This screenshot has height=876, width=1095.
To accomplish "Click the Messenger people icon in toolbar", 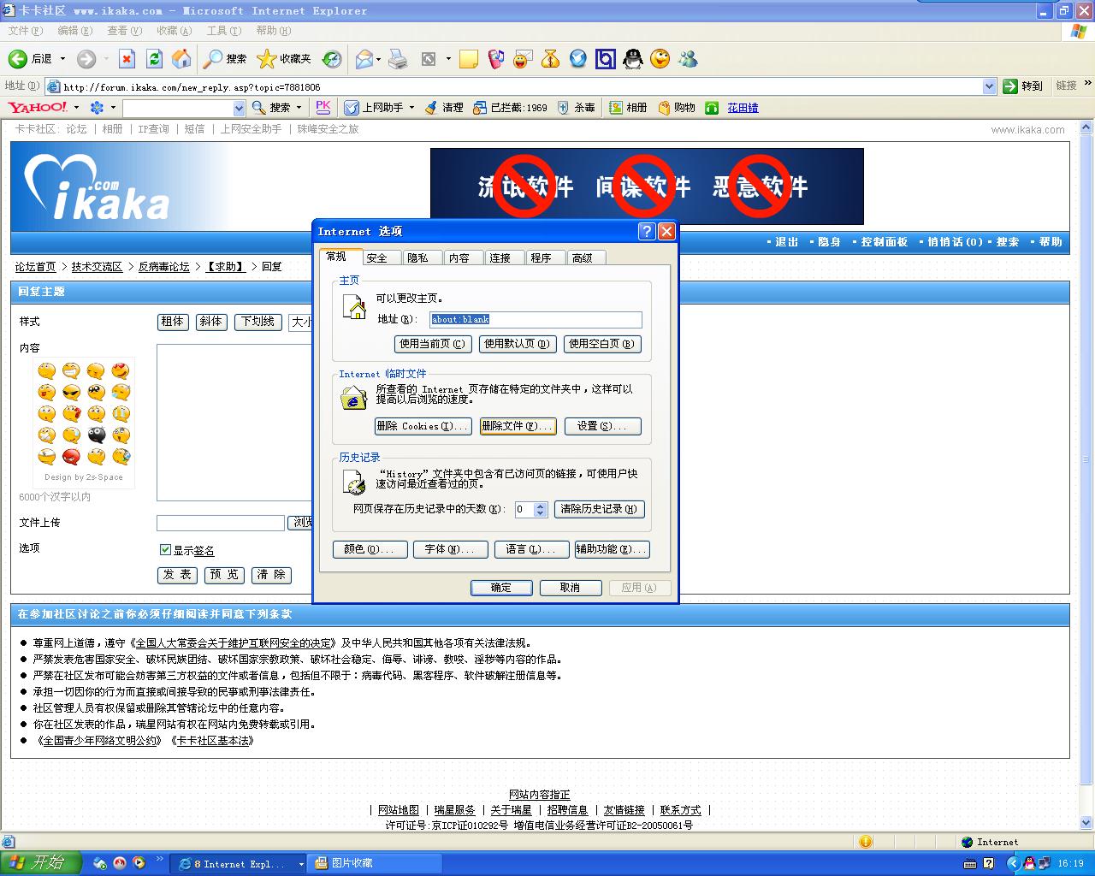I will (x=688, y=59).
